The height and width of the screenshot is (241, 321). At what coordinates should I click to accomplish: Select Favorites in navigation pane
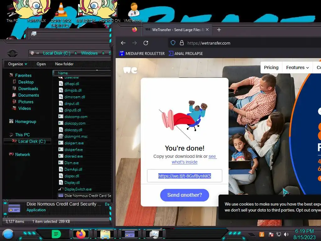(23, 75)
